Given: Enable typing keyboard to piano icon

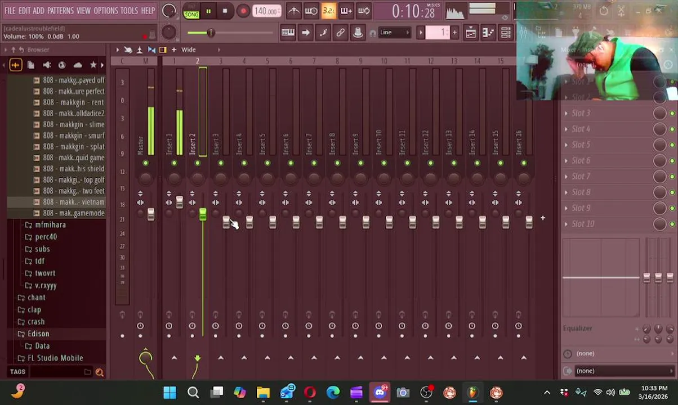Looking at the screenshot, I should [288, 33].
